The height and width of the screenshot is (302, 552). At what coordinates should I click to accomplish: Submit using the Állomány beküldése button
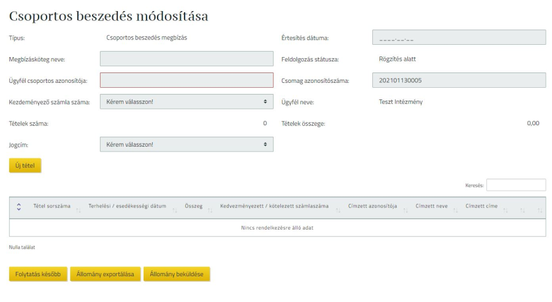[x=177, y=274]
